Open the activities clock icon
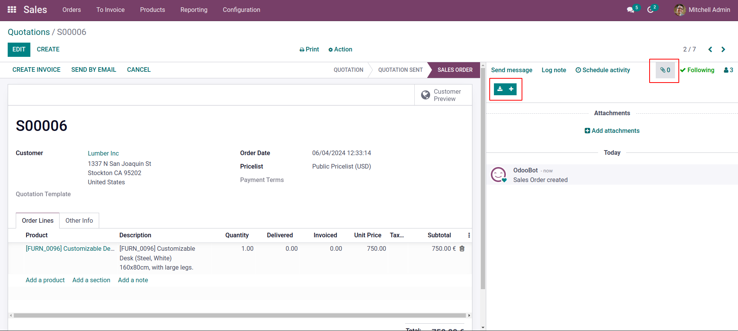This screenshot has height=331, width=738. pos(650,10)
